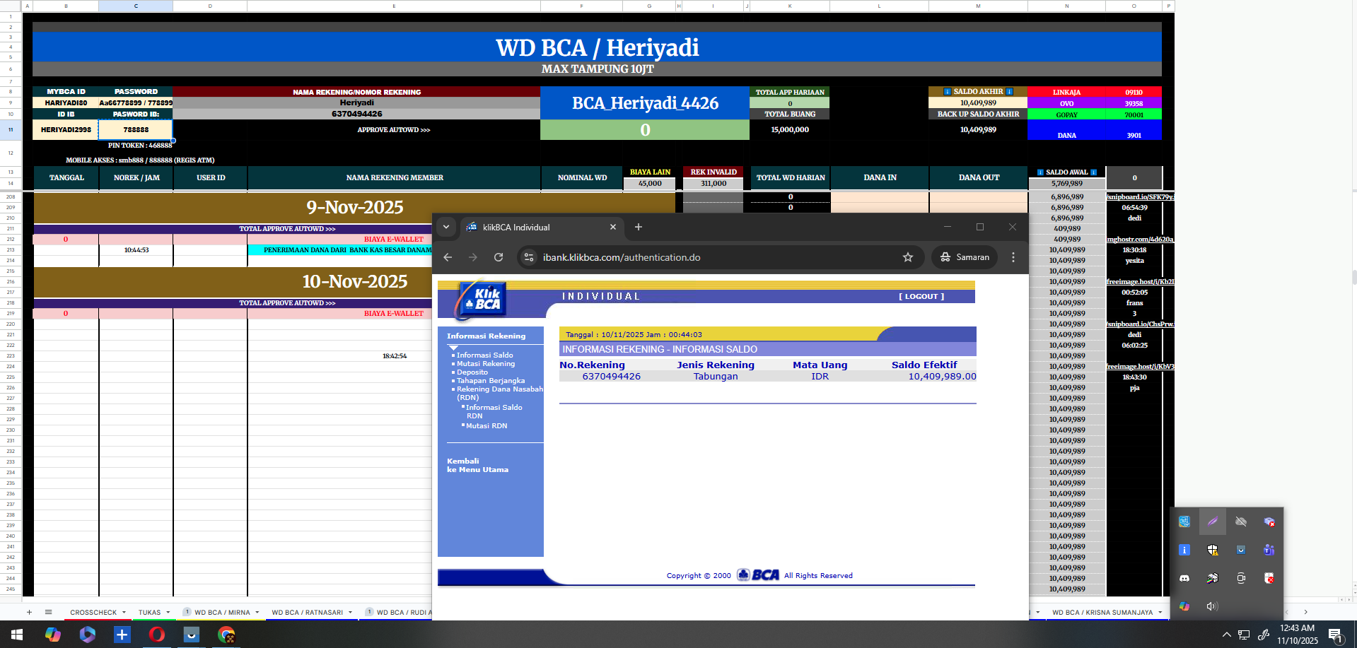Return via Kembali ke Menu Utama

click(477, 465)
